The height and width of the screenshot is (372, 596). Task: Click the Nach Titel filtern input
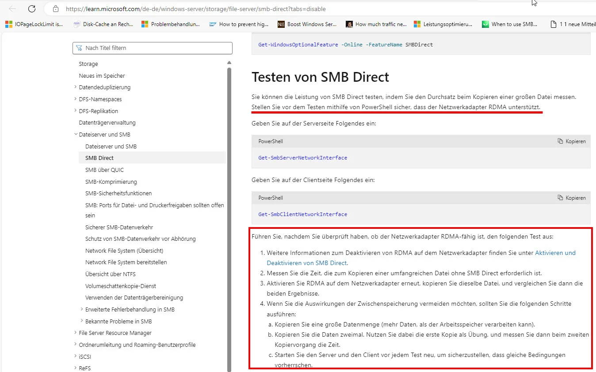point(153,48)
